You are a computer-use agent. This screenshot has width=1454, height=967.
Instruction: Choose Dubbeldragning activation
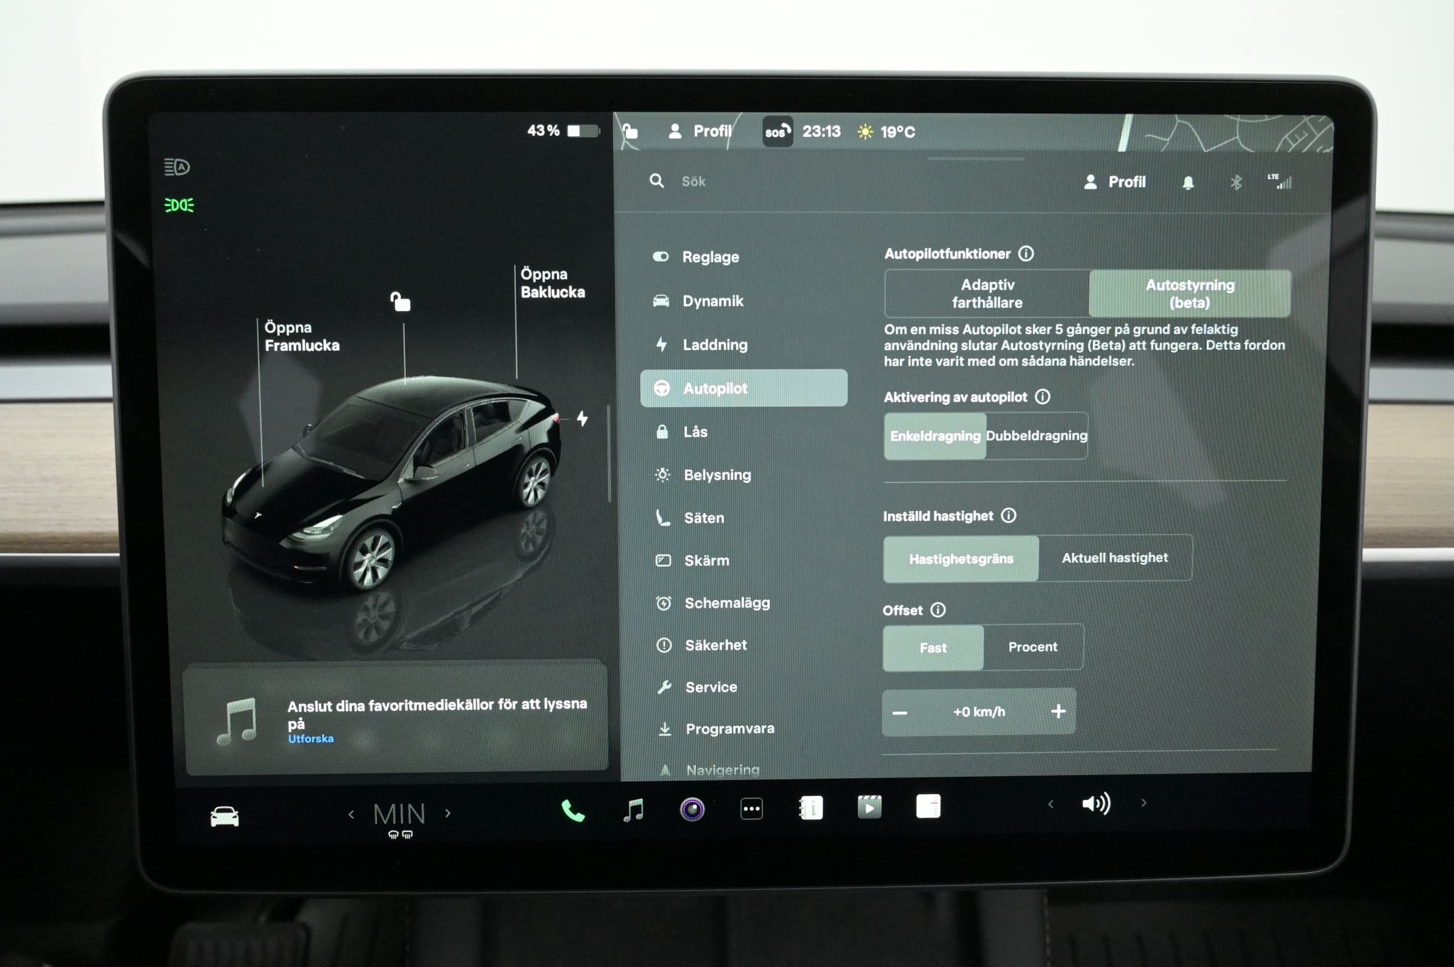click(x=1036, y=436)
